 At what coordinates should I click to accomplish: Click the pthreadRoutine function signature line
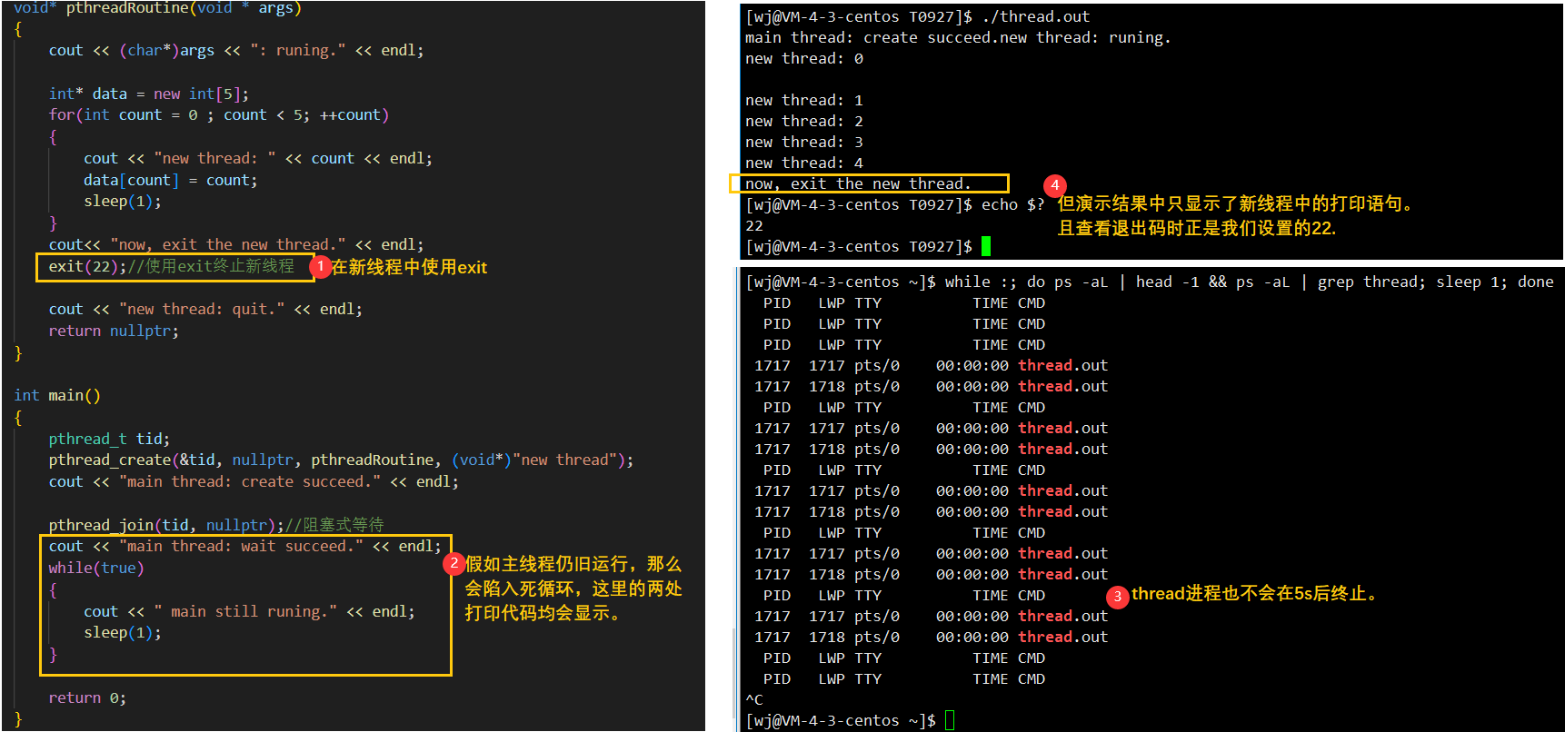[x=157, y=8]
